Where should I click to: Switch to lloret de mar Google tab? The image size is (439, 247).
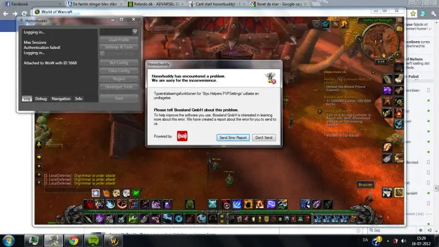point(279,4)
